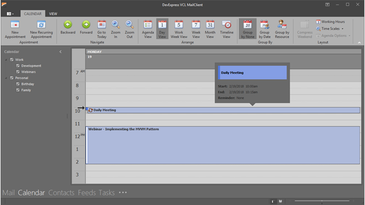Navigate to Tasks module
This screenshot has width=365, height=205.
pyautogui.click(x=107, y=192)
